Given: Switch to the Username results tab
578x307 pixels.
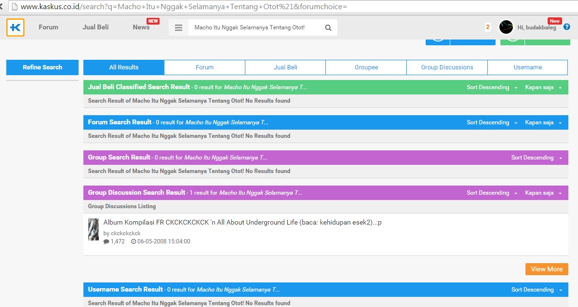Looking at the screenshot, I should 528,67.
